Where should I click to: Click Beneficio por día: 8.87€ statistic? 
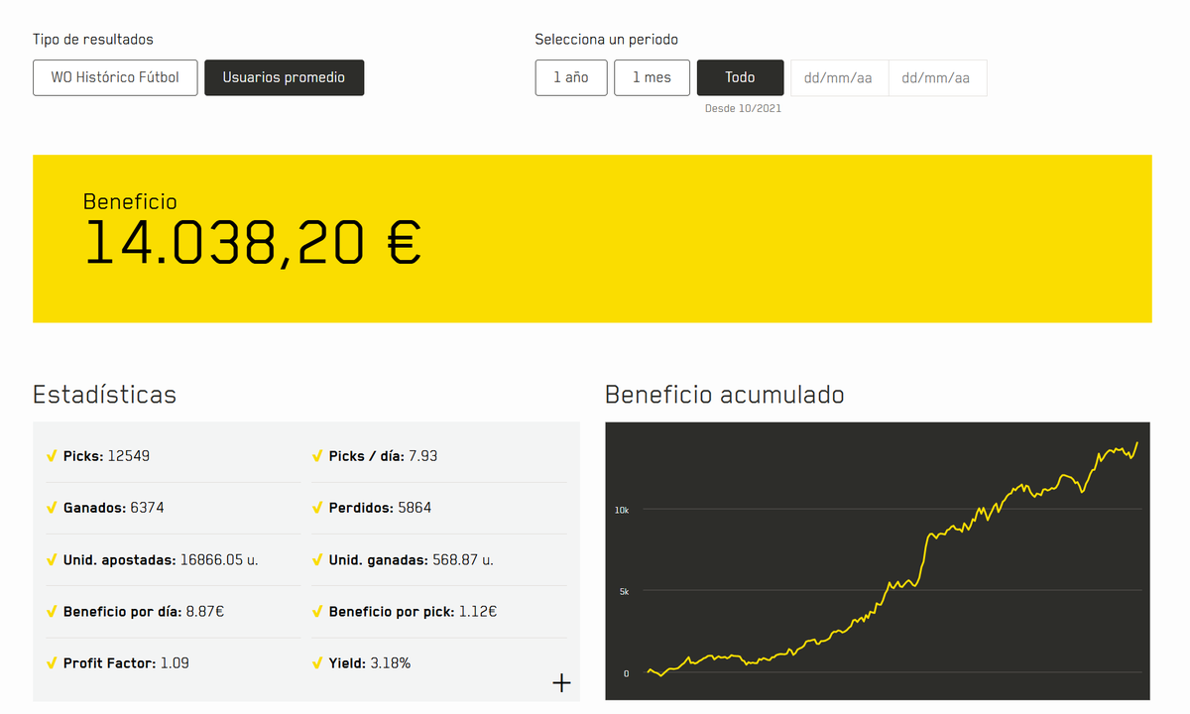coord(143,611)
